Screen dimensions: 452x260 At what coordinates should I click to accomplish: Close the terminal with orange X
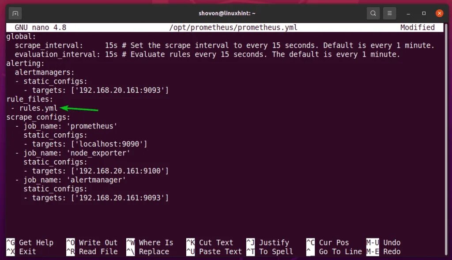tap(439, 13)
